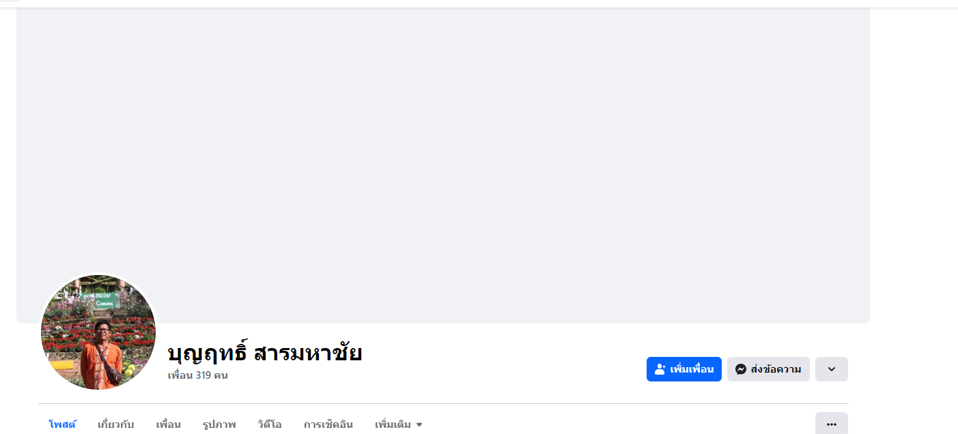Image resolution: width=958 pixels, height=434 pixels.
Task: Open the การเช็คอิน tab
Action: [x=328, y=424]
